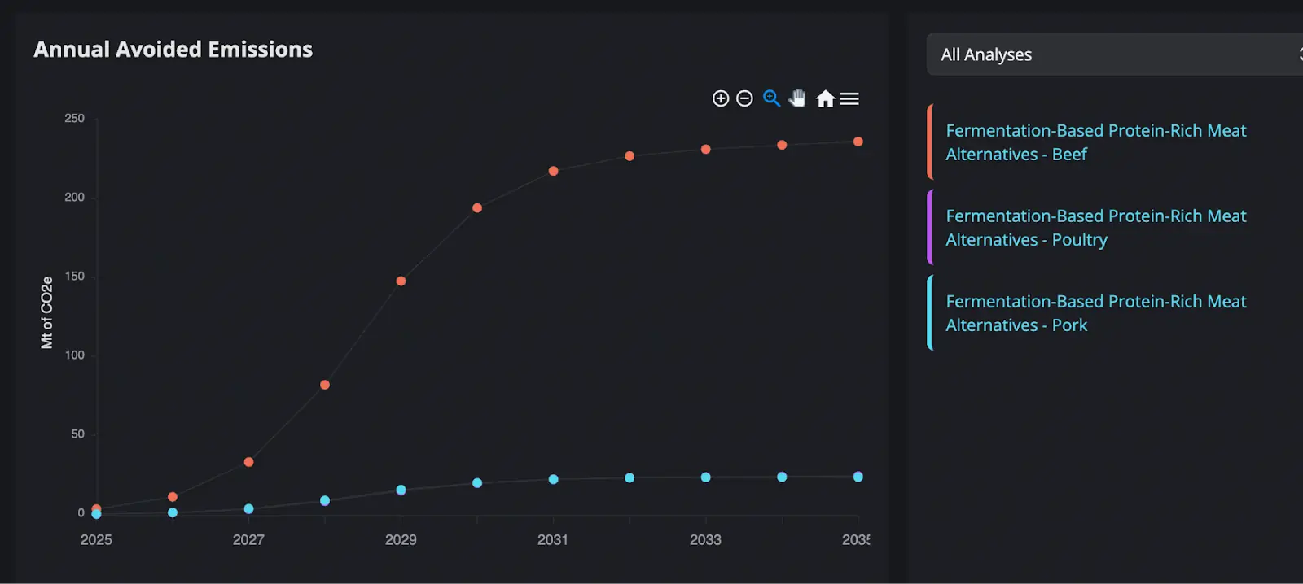Click the zoom out minus icon

point(744,98)
